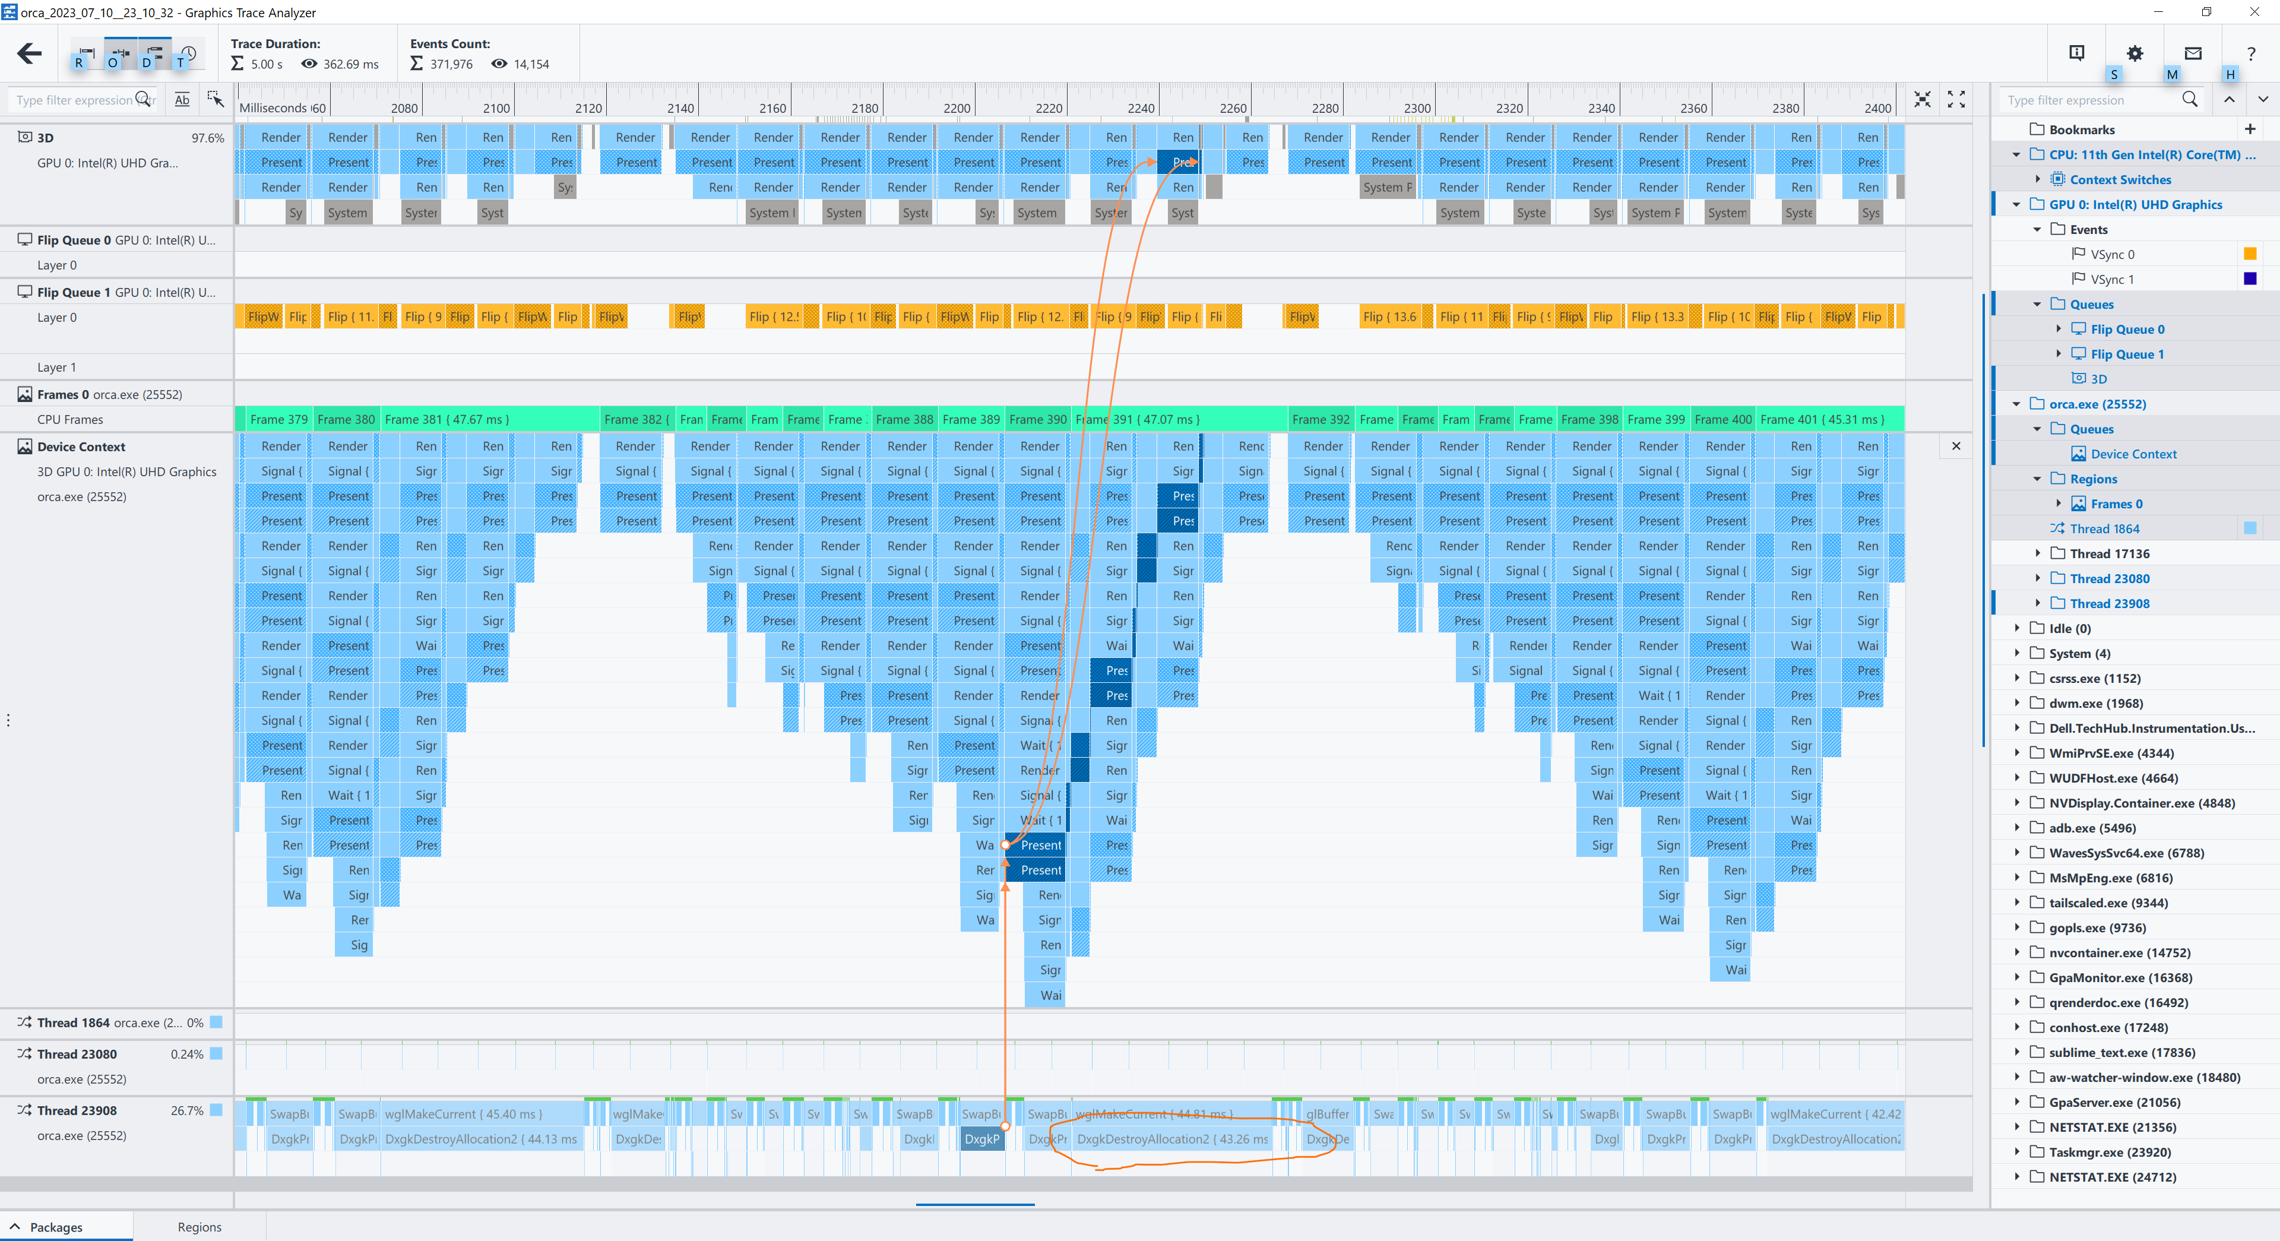Open the settings gear
The width and height of the screenshot is (2280, 1241).
point(2134,54)
